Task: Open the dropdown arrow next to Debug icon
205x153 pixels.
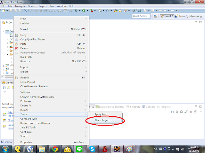Action: click(80, 11)
